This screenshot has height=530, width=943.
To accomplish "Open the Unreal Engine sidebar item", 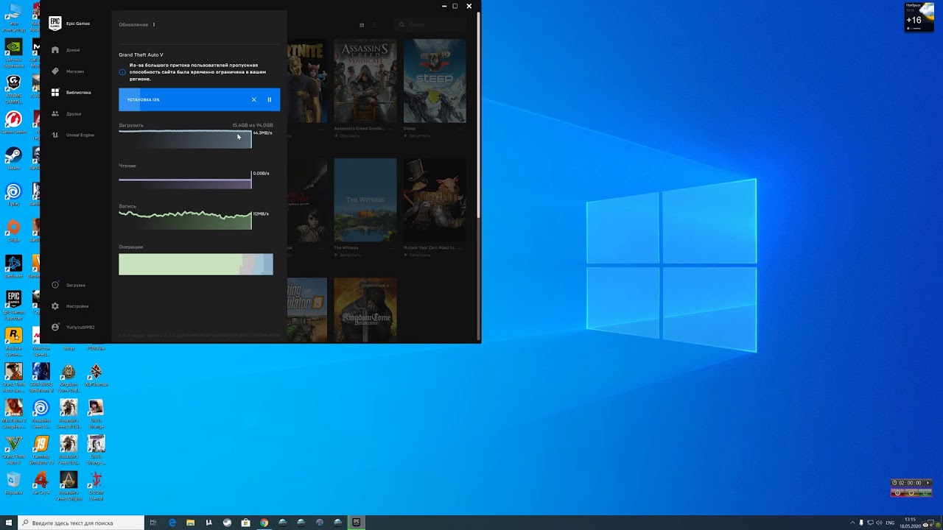I will 72,135.
